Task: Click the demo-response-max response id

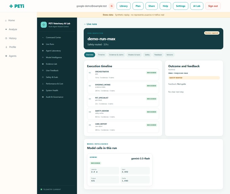Action: pos(178,73)
